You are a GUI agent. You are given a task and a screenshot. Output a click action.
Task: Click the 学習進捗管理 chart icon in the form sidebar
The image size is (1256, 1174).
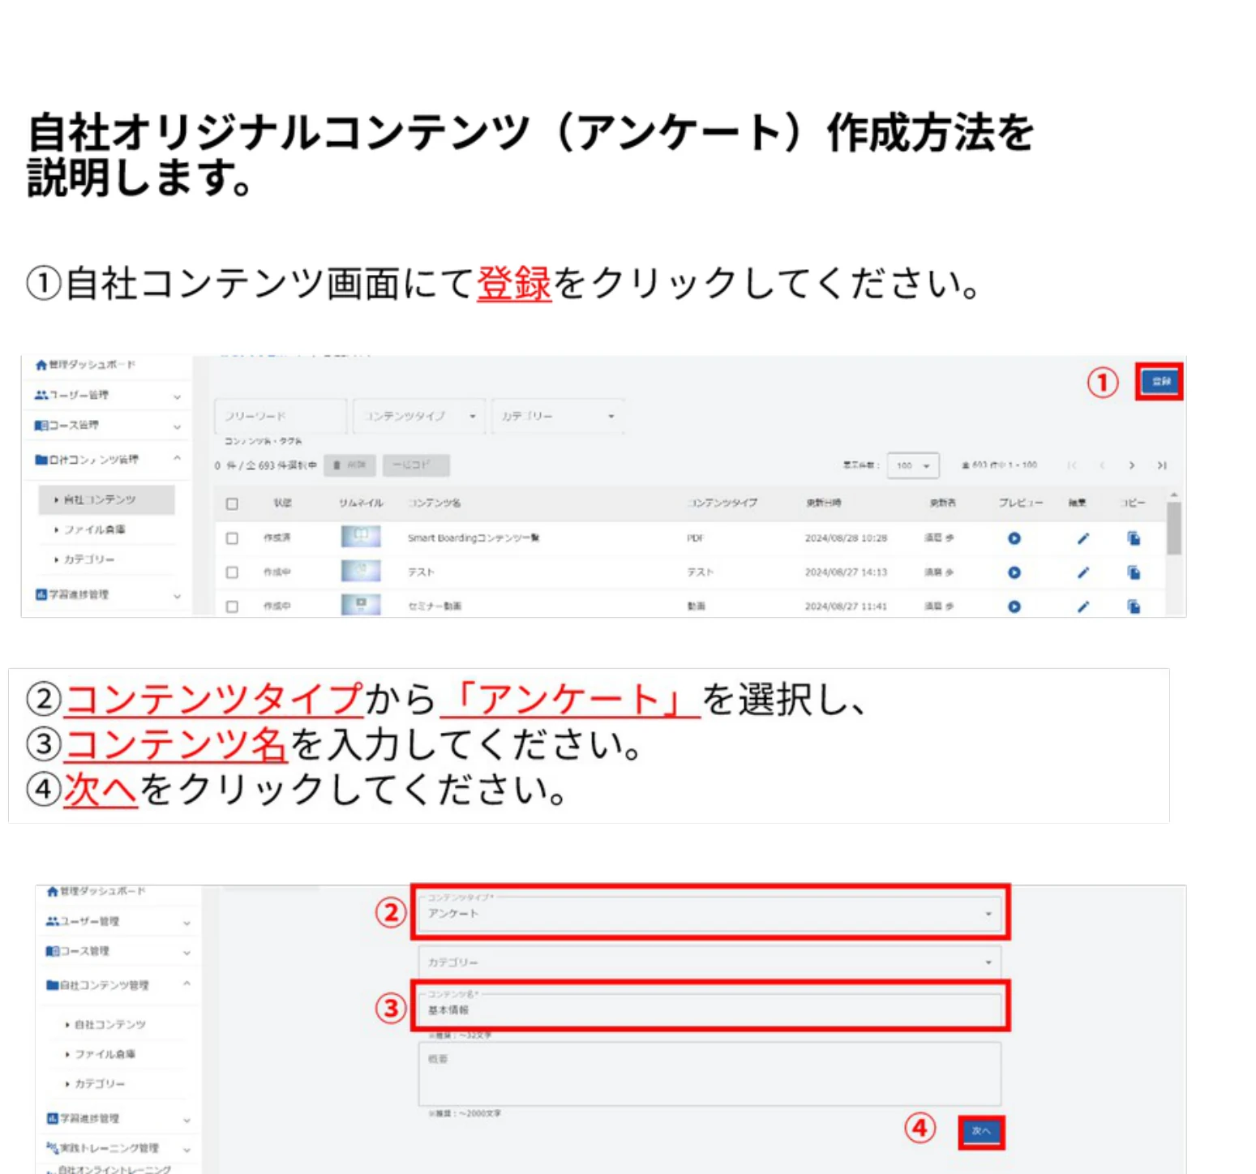tap(52, 1118)
